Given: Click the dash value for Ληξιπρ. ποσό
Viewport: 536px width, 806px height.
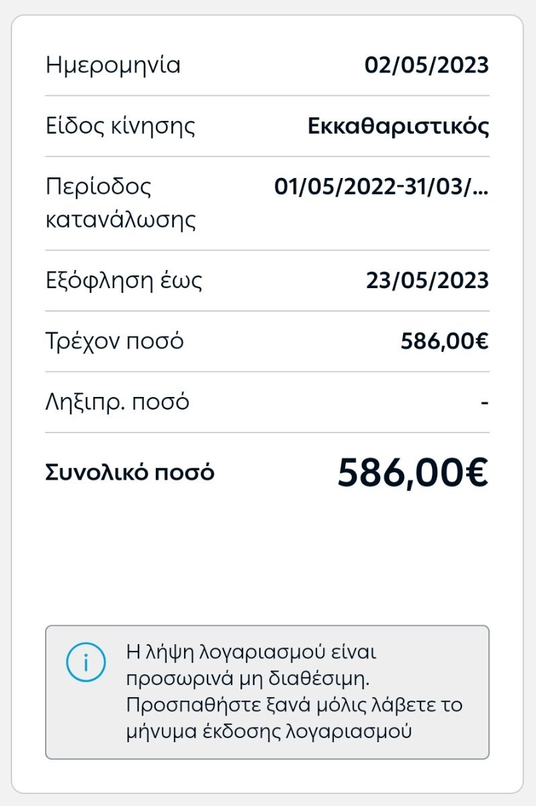Looking at the screenshot, I should coord(484,402).
